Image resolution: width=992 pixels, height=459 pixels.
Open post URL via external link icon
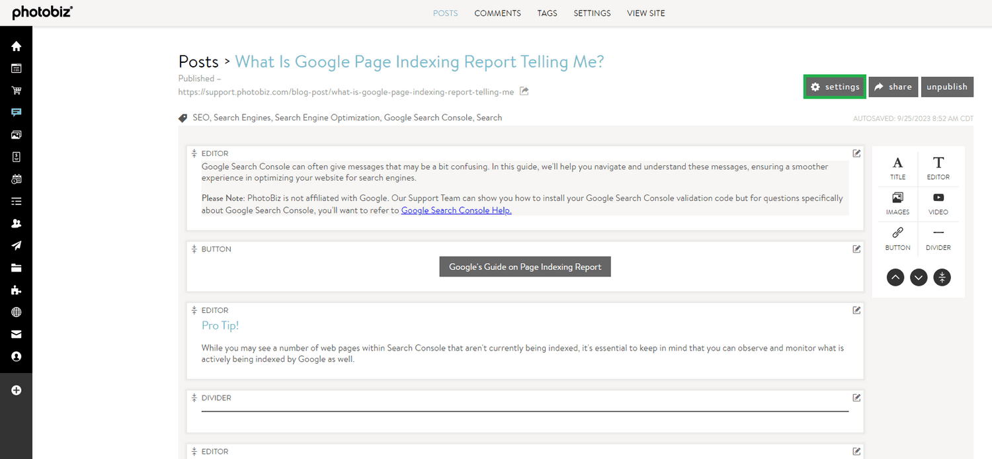524,91
